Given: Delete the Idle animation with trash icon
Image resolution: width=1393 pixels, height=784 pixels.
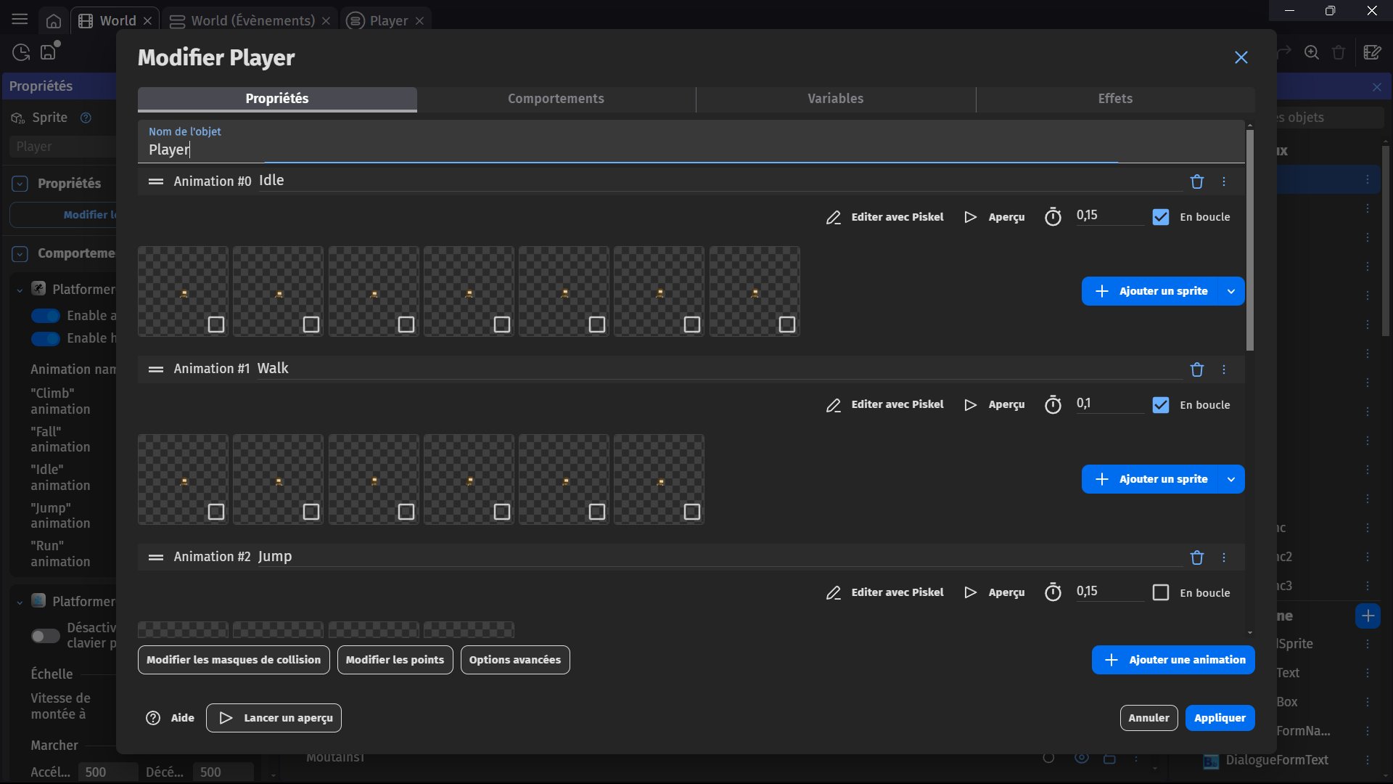Looking at the screenshot, I should tap(1197, 181).
